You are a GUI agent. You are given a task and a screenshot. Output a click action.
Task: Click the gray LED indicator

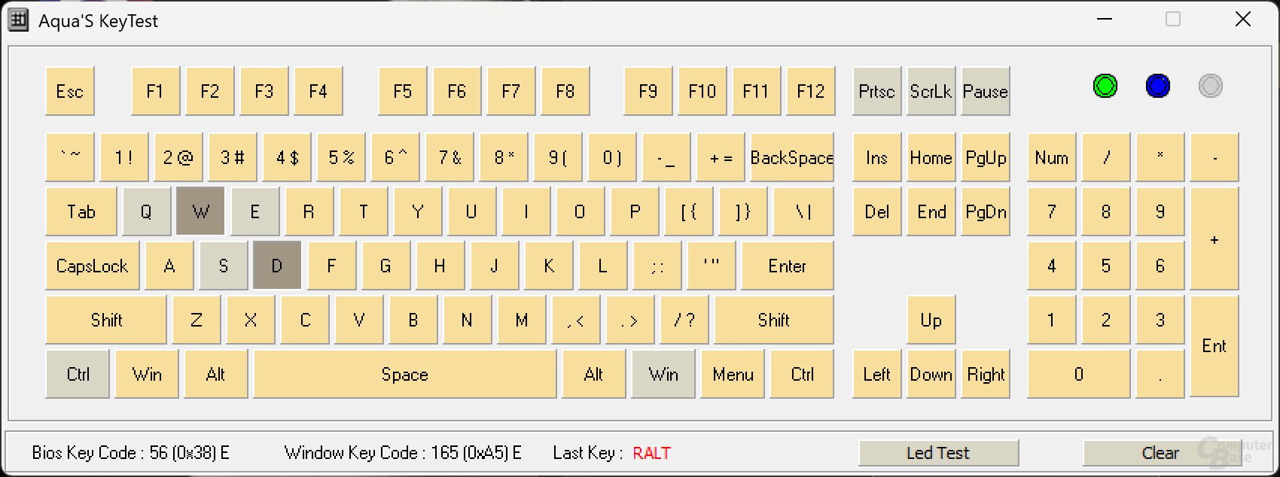click(x=1210, y=86)
